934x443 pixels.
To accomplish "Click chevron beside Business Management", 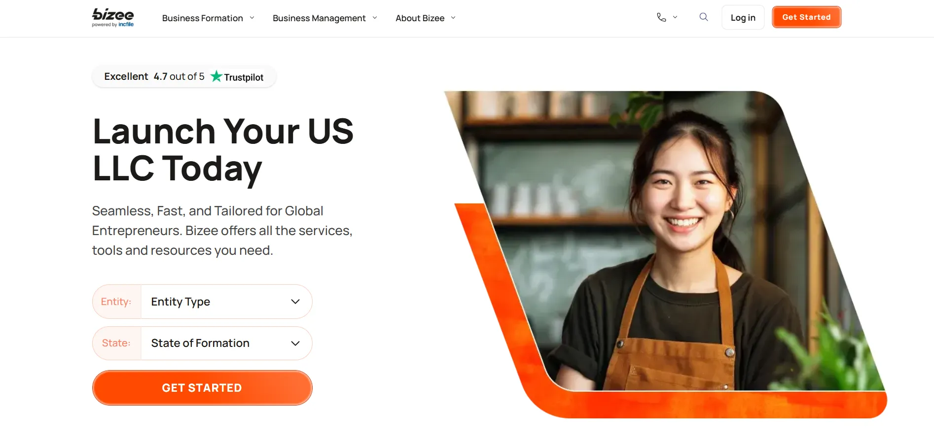I will click(375, 18).
